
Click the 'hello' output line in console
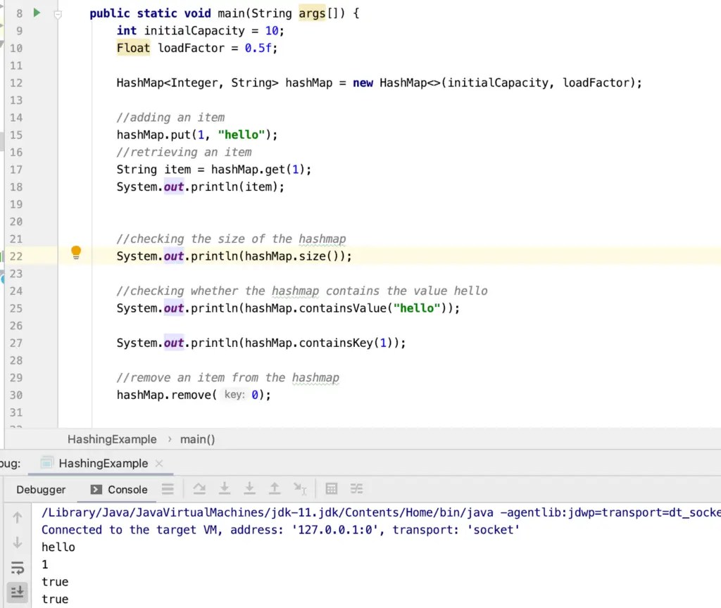coord(58,547)
